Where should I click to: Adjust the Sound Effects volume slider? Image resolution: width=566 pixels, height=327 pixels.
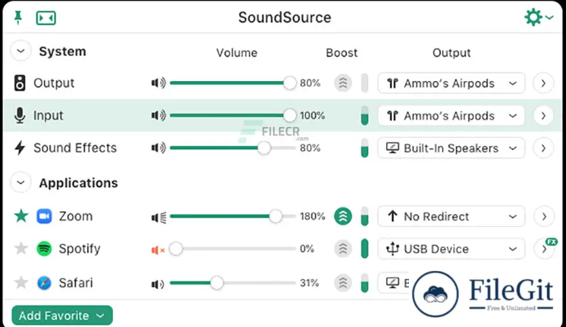[x=233, y=148]
